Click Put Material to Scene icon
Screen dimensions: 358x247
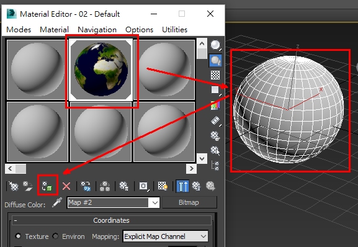[x=28, y=186]
